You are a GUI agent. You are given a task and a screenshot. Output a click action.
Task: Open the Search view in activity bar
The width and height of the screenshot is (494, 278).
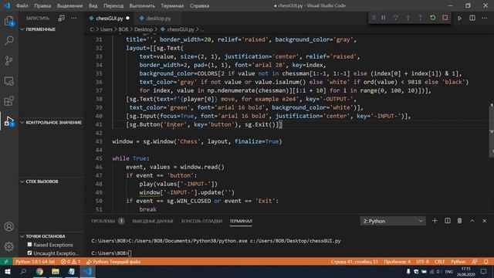click(8, 41)
